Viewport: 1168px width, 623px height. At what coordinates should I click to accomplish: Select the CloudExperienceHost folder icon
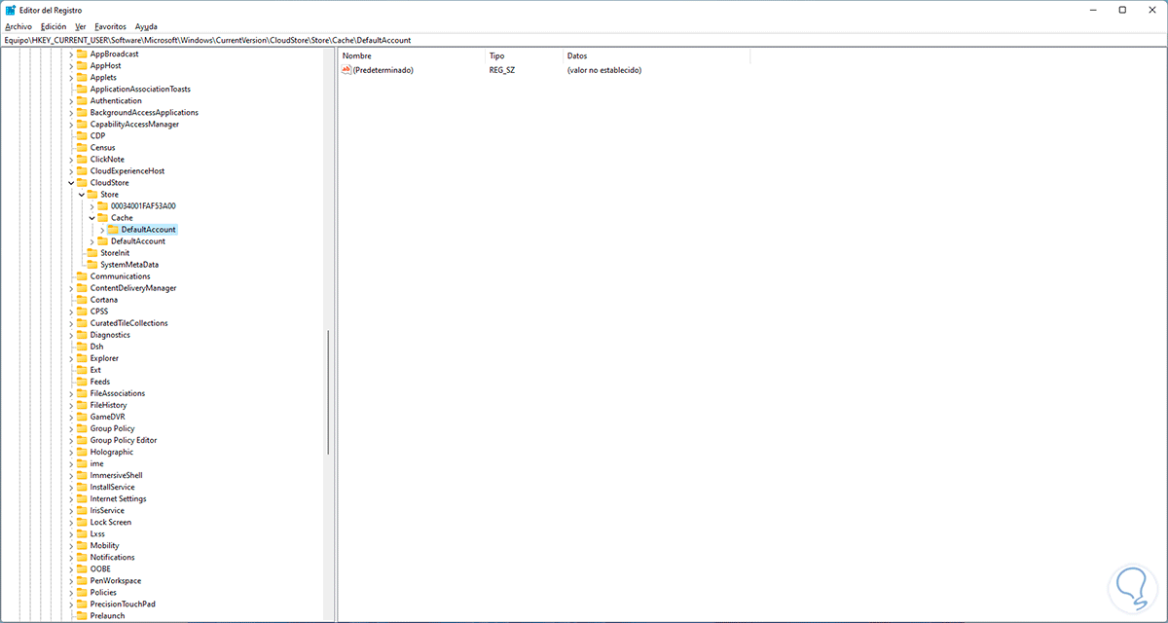click(x=82, y=170)
